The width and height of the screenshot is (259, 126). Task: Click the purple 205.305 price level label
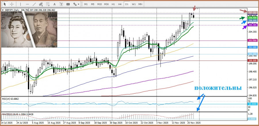252,25
